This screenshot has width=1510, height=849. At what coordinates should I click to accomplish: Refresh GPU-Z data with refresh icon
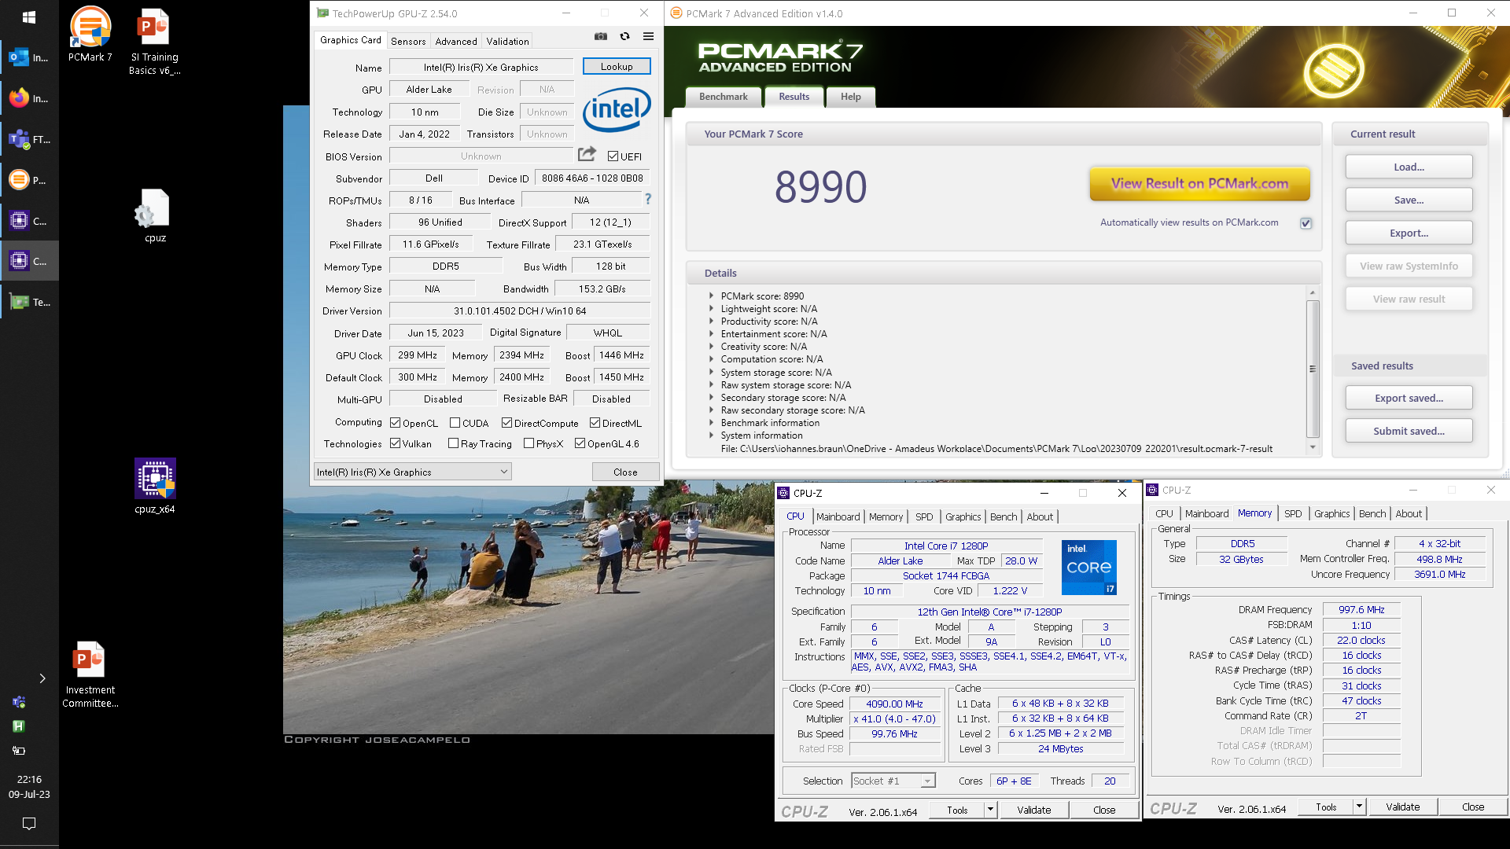coord(624,36)
